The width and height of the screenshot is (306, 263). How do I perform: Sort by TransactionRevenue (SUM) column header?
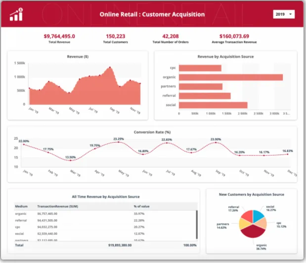pos(57,206)
